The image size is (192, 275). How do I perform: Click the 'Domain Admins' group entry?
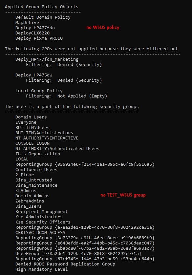(x=32, y=196)
